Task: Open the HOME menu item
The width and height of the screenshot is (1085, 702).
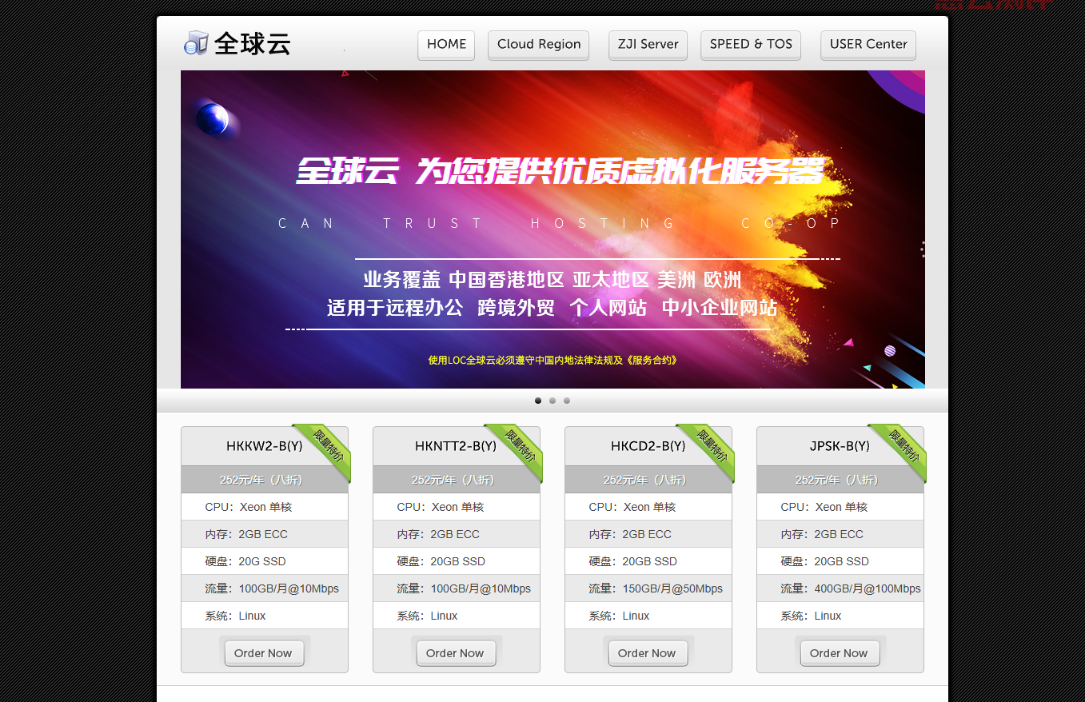Action: click(x=446, y=45)
